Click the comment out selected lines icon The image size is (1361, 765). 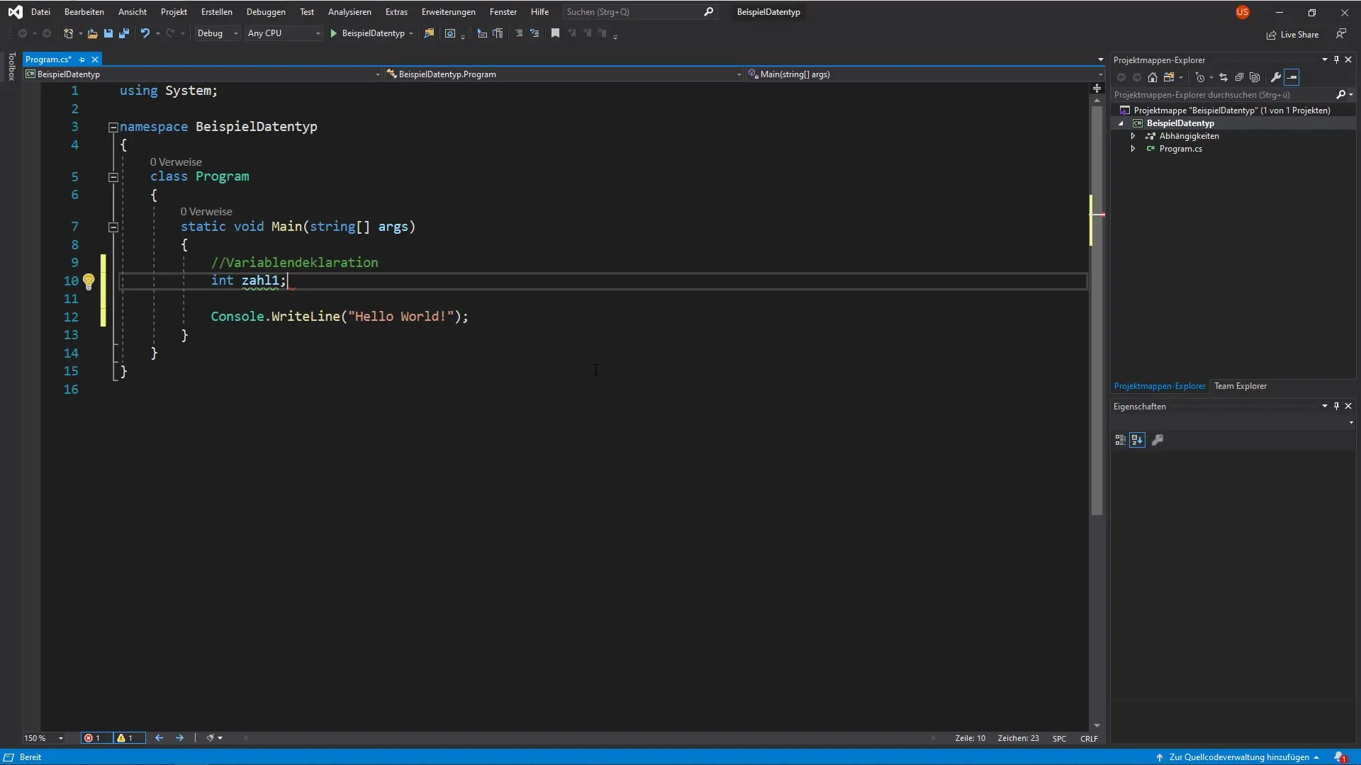[x=519, y=33]
